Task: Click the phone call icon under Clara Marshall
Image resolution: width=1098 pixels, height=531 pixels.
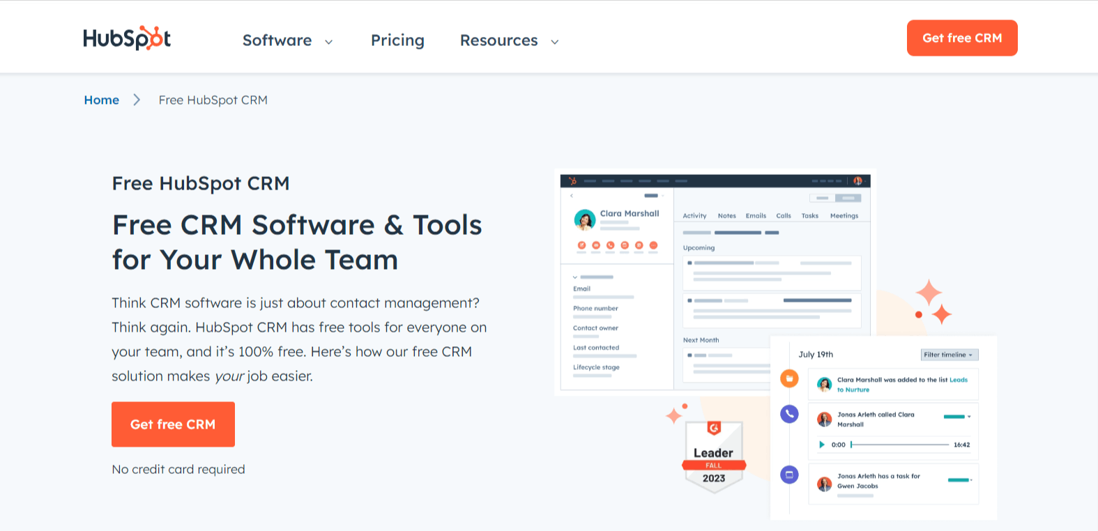Action: [611, 245]
